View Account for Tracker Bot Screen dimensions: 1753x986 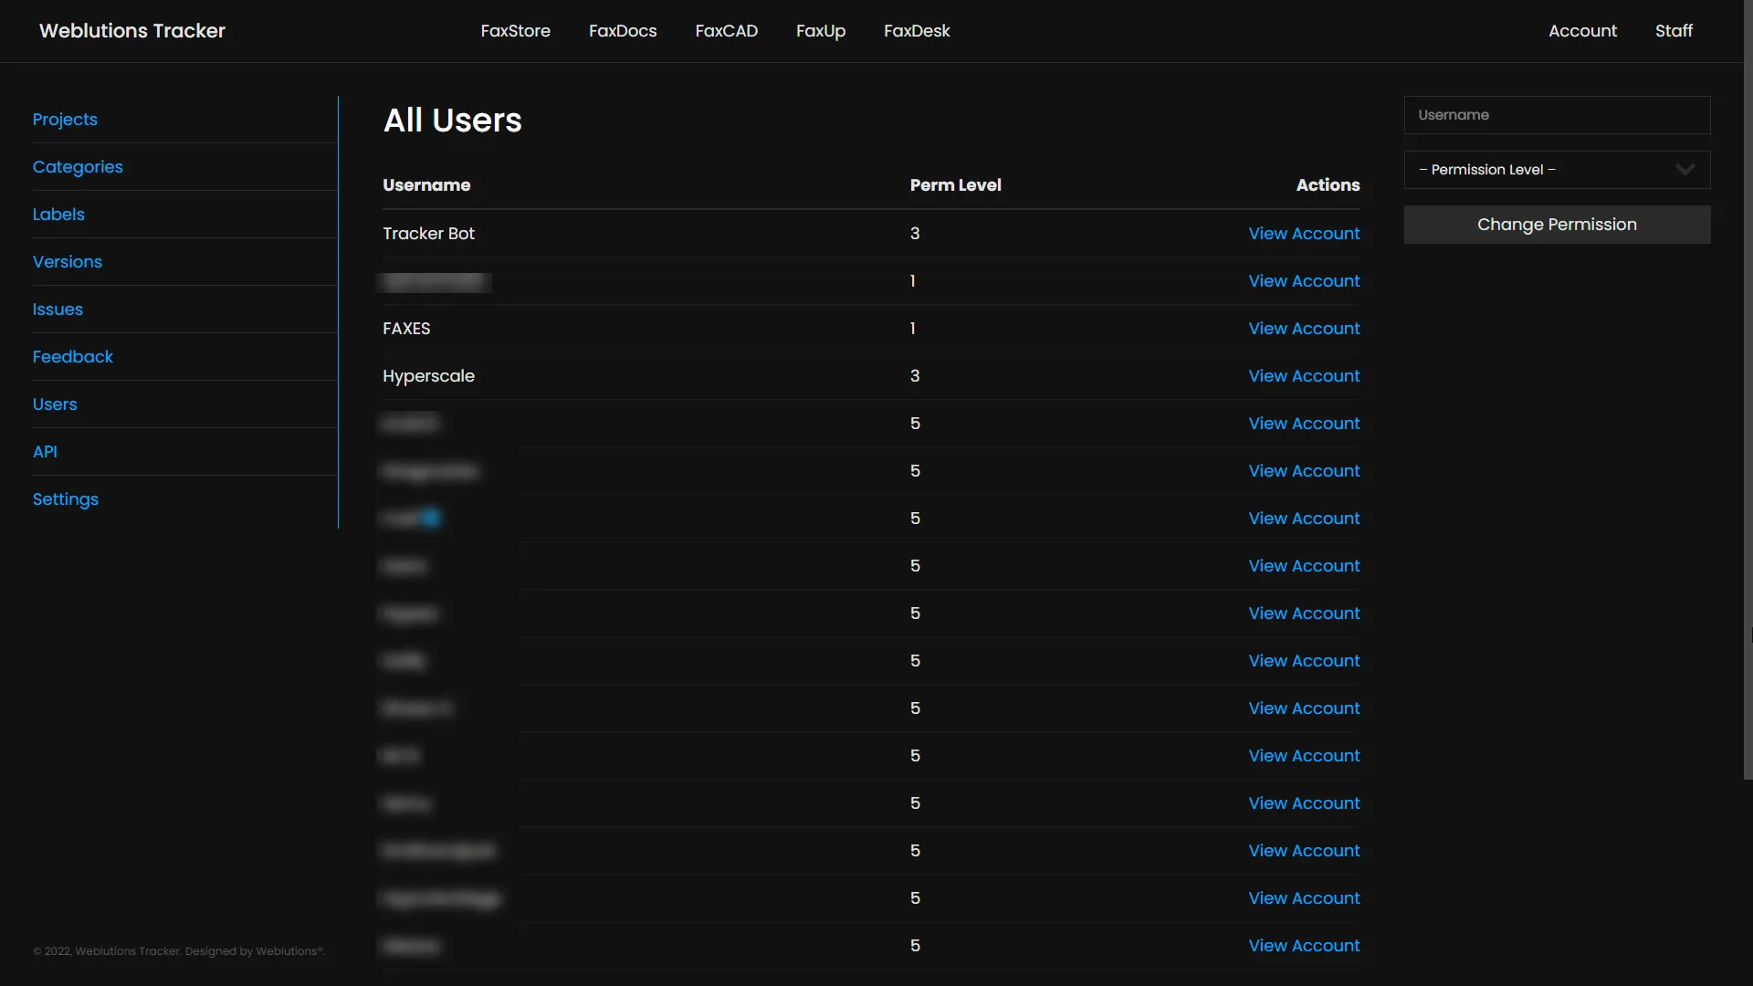click(1304, 233)
